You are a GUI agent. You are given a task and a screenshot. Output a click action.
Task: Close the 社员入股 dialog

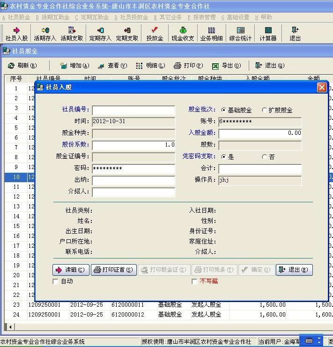click(x=322, y=88)
